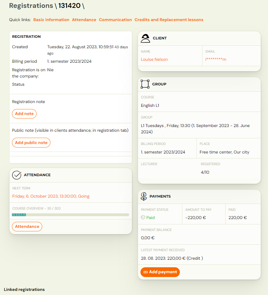Click the green Paid status icon

(x=143, y=217)
